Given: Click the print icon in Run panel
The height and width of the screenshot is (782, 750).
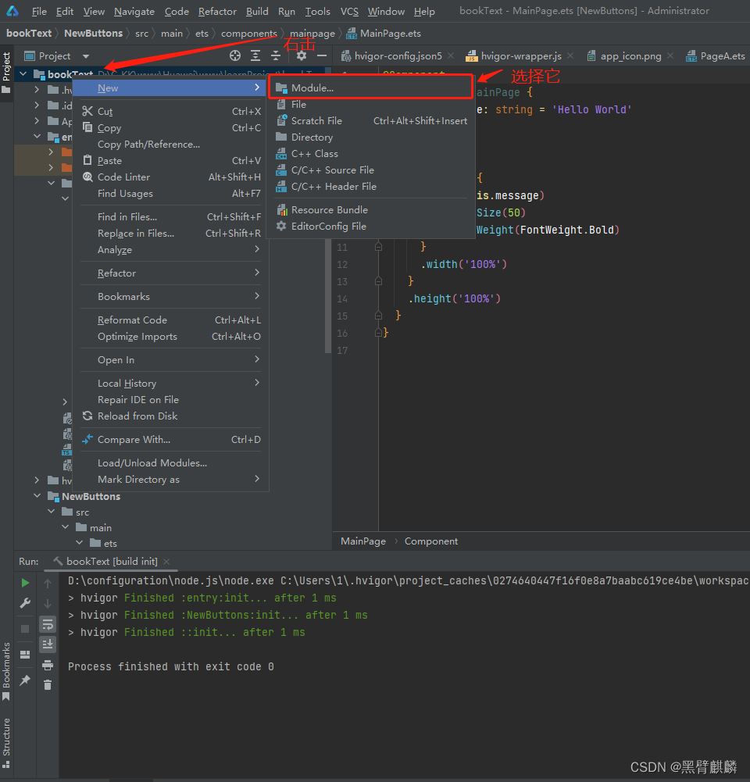Looking at the screenshot, I should (48, 665).
